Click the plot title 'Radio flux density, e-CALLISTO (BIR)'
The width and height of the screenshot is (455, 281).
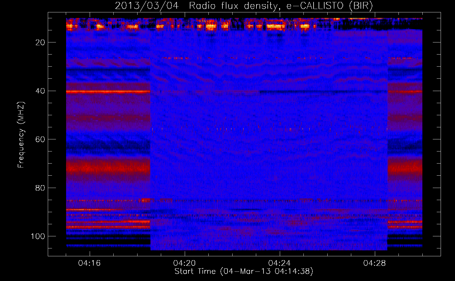tap(281, 6)
